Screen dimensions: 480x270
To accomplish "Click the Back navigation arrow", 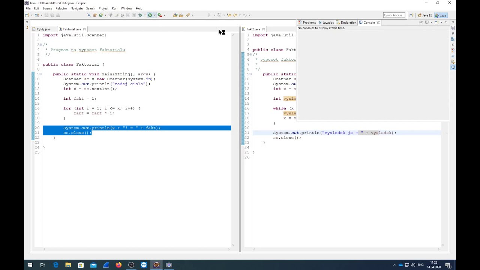I will (x=235, y=15).
